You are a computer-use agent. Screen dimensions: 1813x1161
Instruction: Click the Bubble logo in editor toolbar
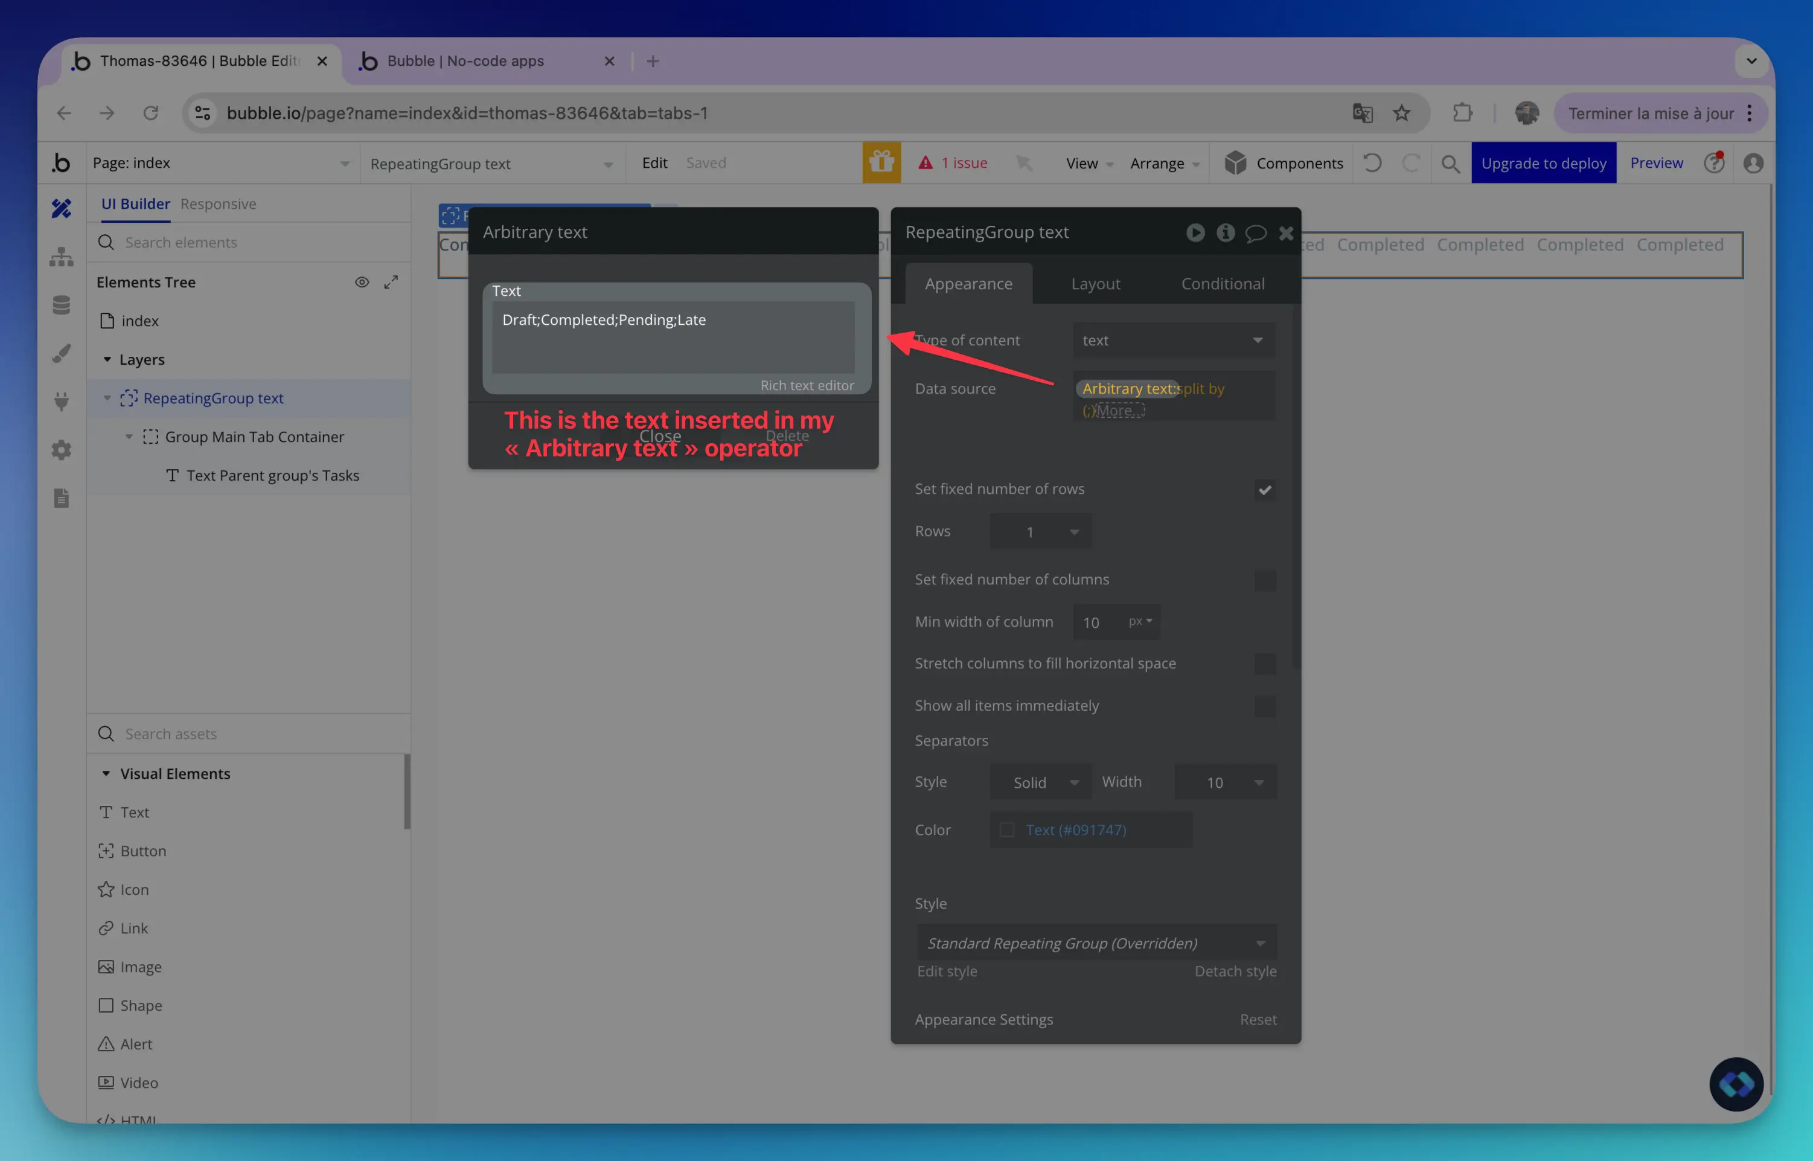61,163
